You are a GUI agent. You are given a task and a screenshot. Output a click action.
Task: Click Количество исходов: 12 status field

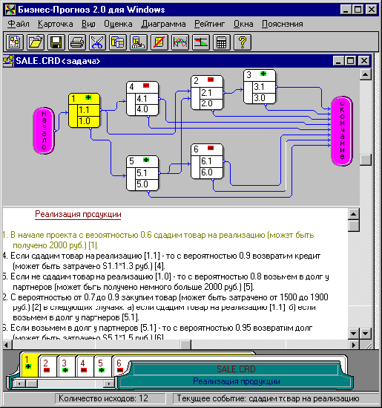[110, 398]
